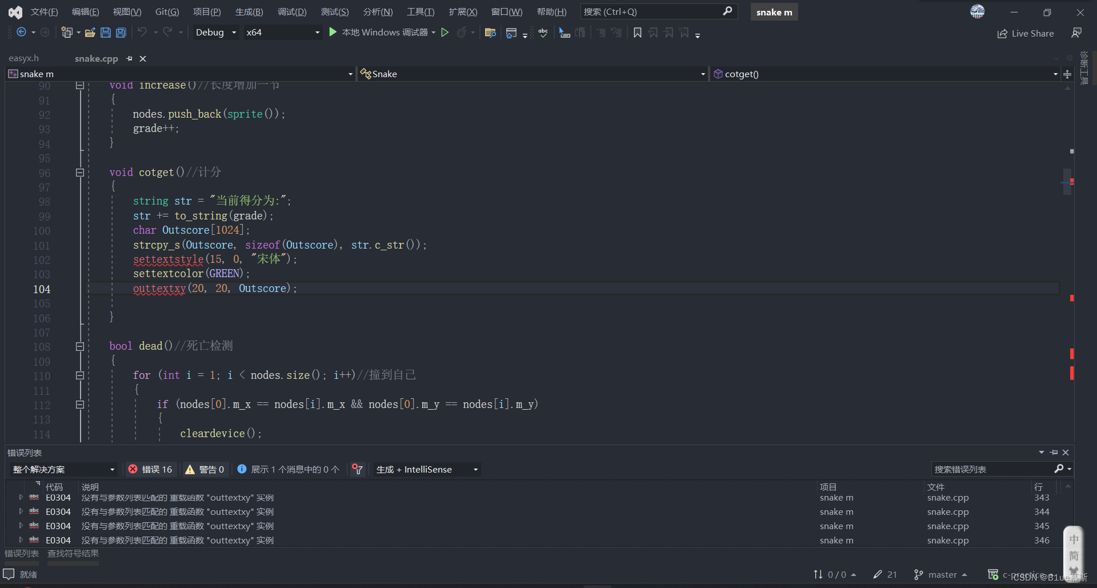Open the Git menu

tap(166, 11)
